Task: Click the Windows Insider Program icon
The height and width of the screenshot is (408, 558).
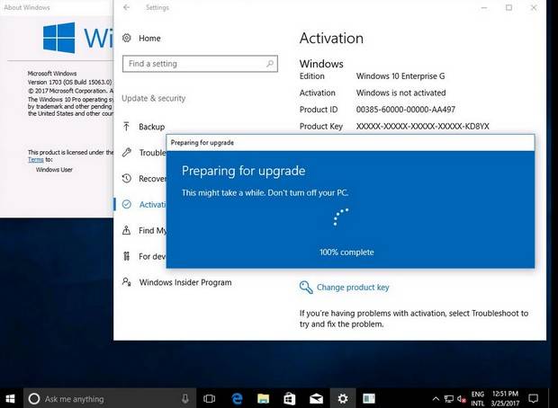Action: pyautogui.click(x=127, y=282)
